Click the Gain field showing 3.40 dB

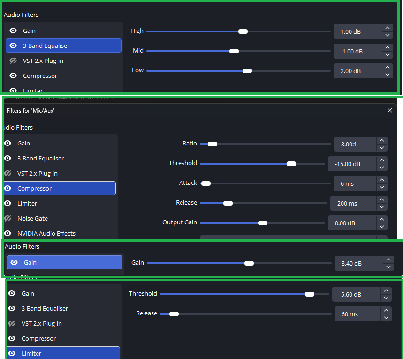359,263
